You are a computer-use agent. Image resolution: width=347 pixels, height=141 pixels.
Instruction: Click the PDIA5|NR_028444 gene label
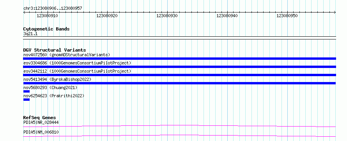(x=41, y=122)
